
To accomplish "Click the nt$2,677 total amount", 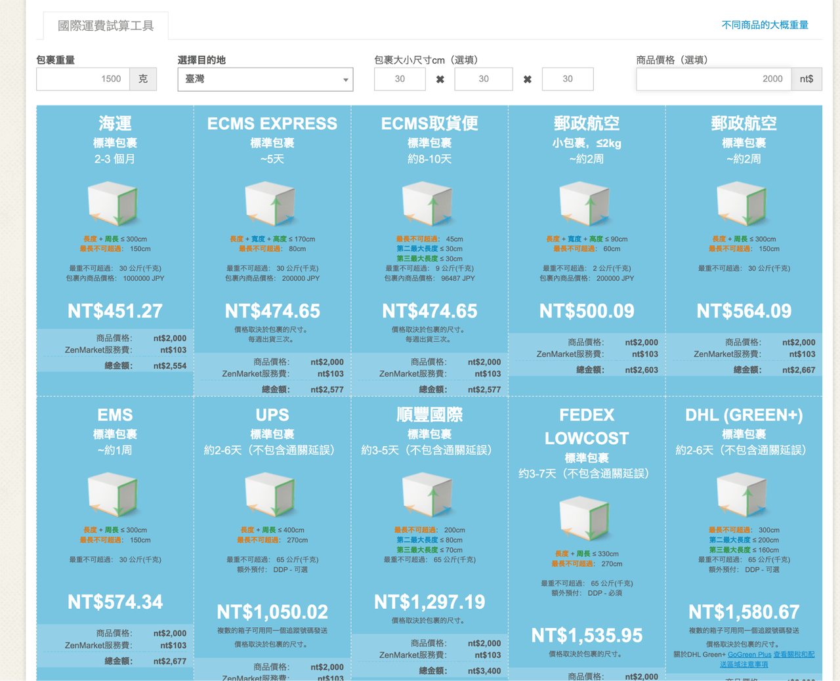I will 170,661.
